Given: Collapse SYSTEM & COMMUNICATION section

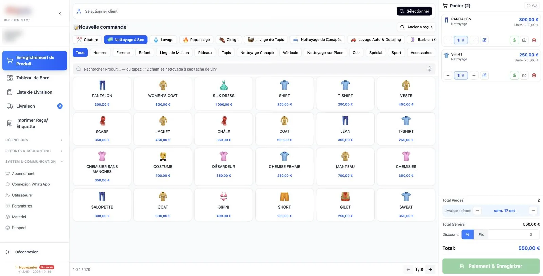Looking at the screenshot, I should (34, 162).
